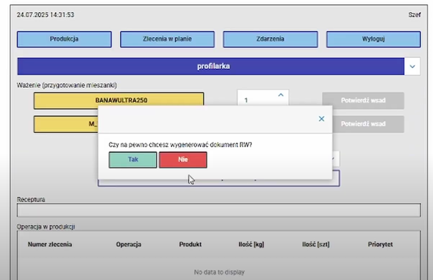Screen dimensions: 433x280
Task: Log out using Wyloguj button
Action: click(374, 39)
